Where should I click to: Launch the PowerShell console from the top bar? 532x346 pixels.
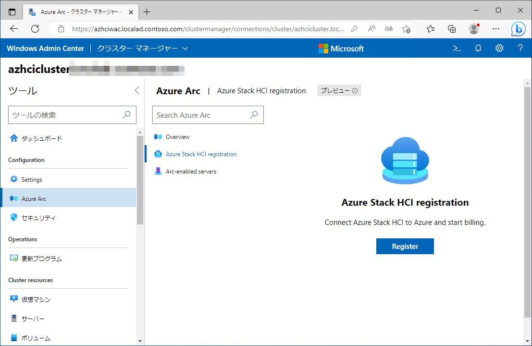point(456,48)
